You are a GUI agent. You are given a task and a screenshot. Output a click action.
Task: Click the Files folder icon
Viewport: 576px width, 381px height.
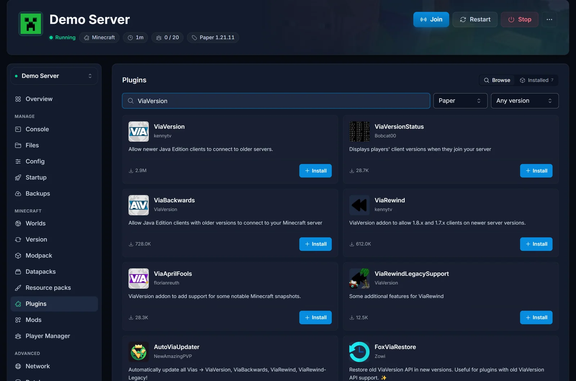[18, 145]
